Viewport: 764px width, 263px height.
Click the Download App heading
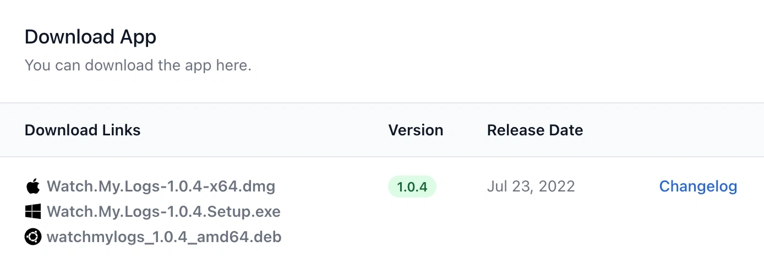tap(90, 37)
